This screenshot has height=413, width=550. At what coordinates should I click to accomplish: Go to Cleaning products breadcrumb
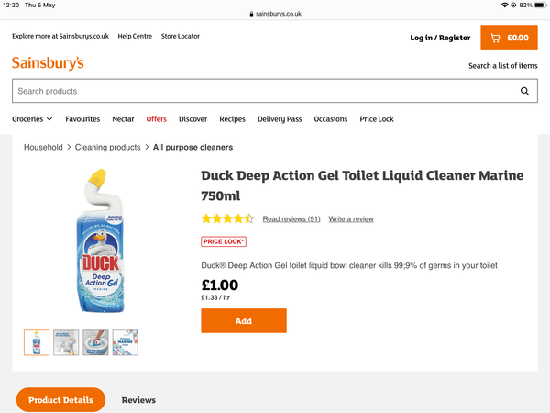coord(108,147)
